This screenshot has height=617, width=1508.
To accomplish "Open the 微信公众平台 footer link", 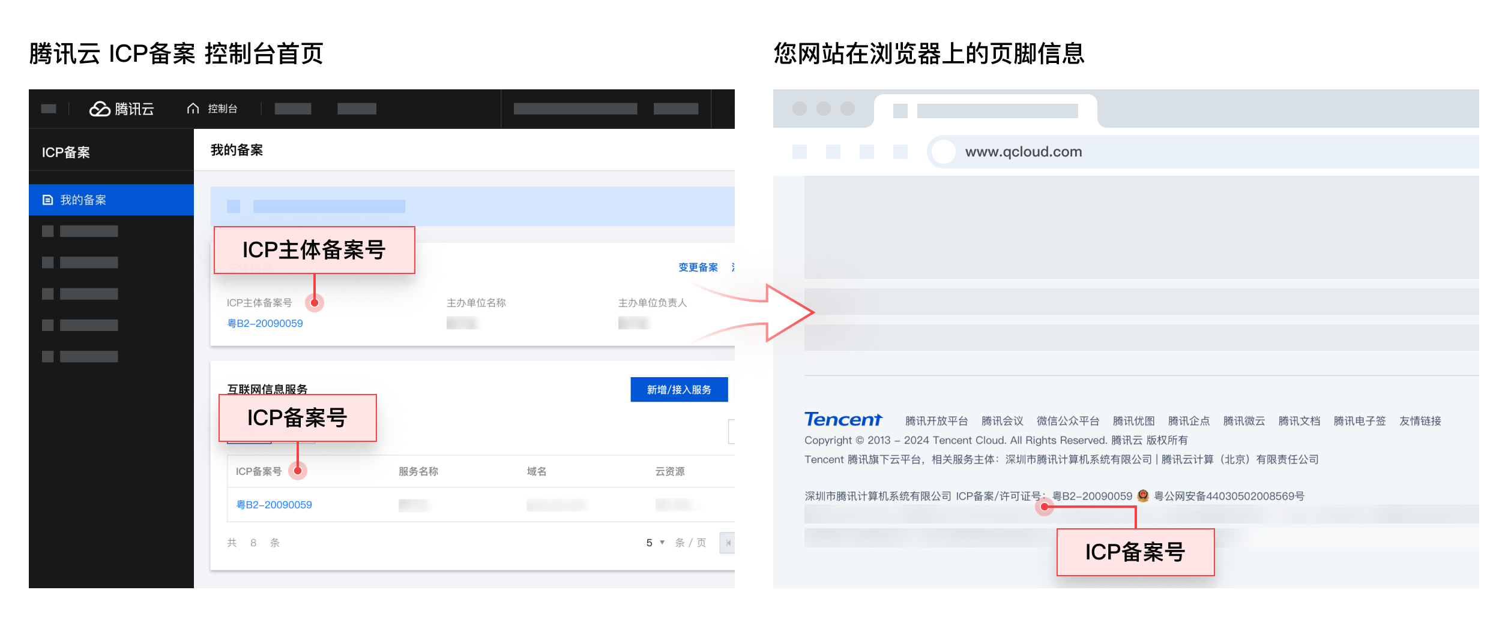I will click(1068, 421).
